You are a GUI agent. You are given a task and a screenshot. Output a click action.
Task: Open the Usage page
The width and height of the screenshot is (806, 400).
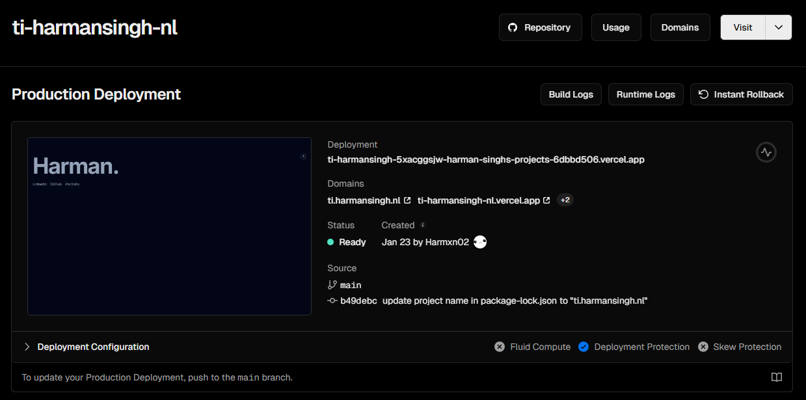616,27
